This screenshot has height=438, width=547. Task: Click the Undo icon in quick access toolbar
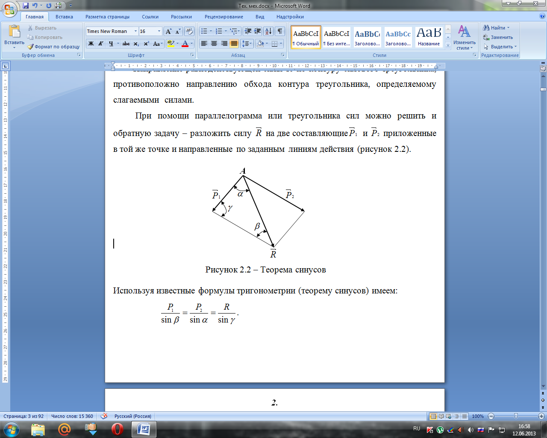pos(35,6)
